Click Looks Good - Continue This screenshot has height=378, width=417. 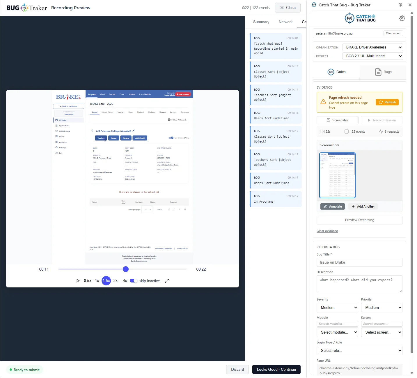pyautogui.click(x=276, y=370)
